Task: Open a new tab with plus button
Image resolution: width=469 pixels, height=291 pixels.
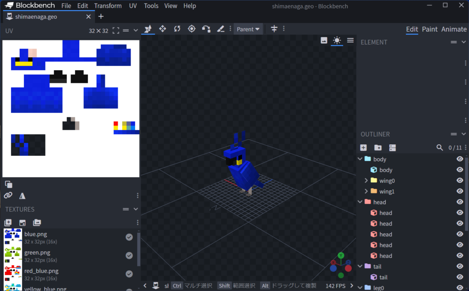Action: (x=101, y=16)
